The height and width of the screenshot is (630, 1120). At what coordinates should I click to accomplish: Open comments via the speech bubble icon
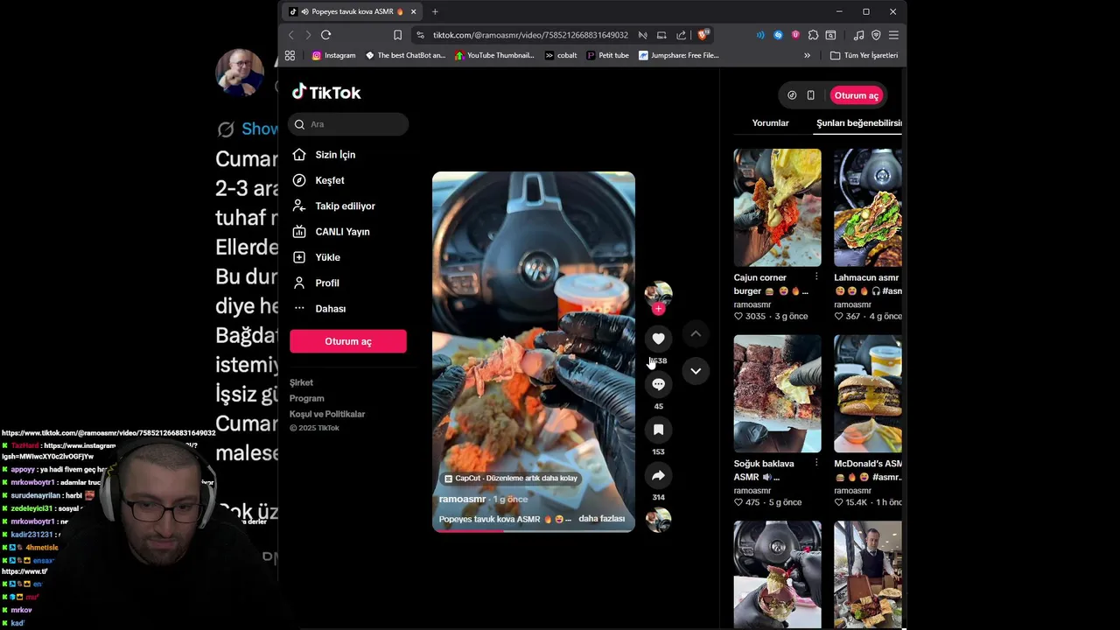coord(658,384)
